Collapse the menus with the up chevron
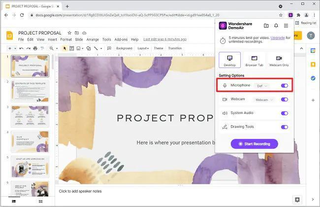Screen dimensions: 320x207 coord(301,48)
